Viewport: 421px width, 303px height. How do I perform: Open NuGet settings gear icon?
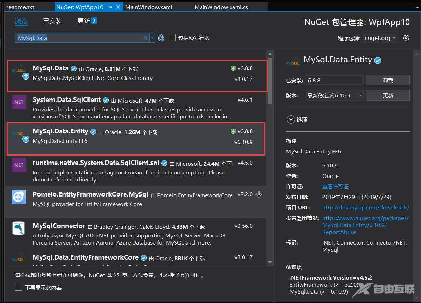pyautogui.click(x=406, y=38)
